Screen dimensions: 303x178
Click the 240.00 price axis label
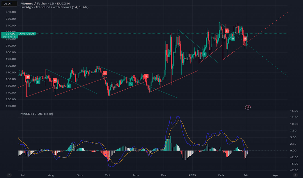pyautogui.click(x=11, y=25)
